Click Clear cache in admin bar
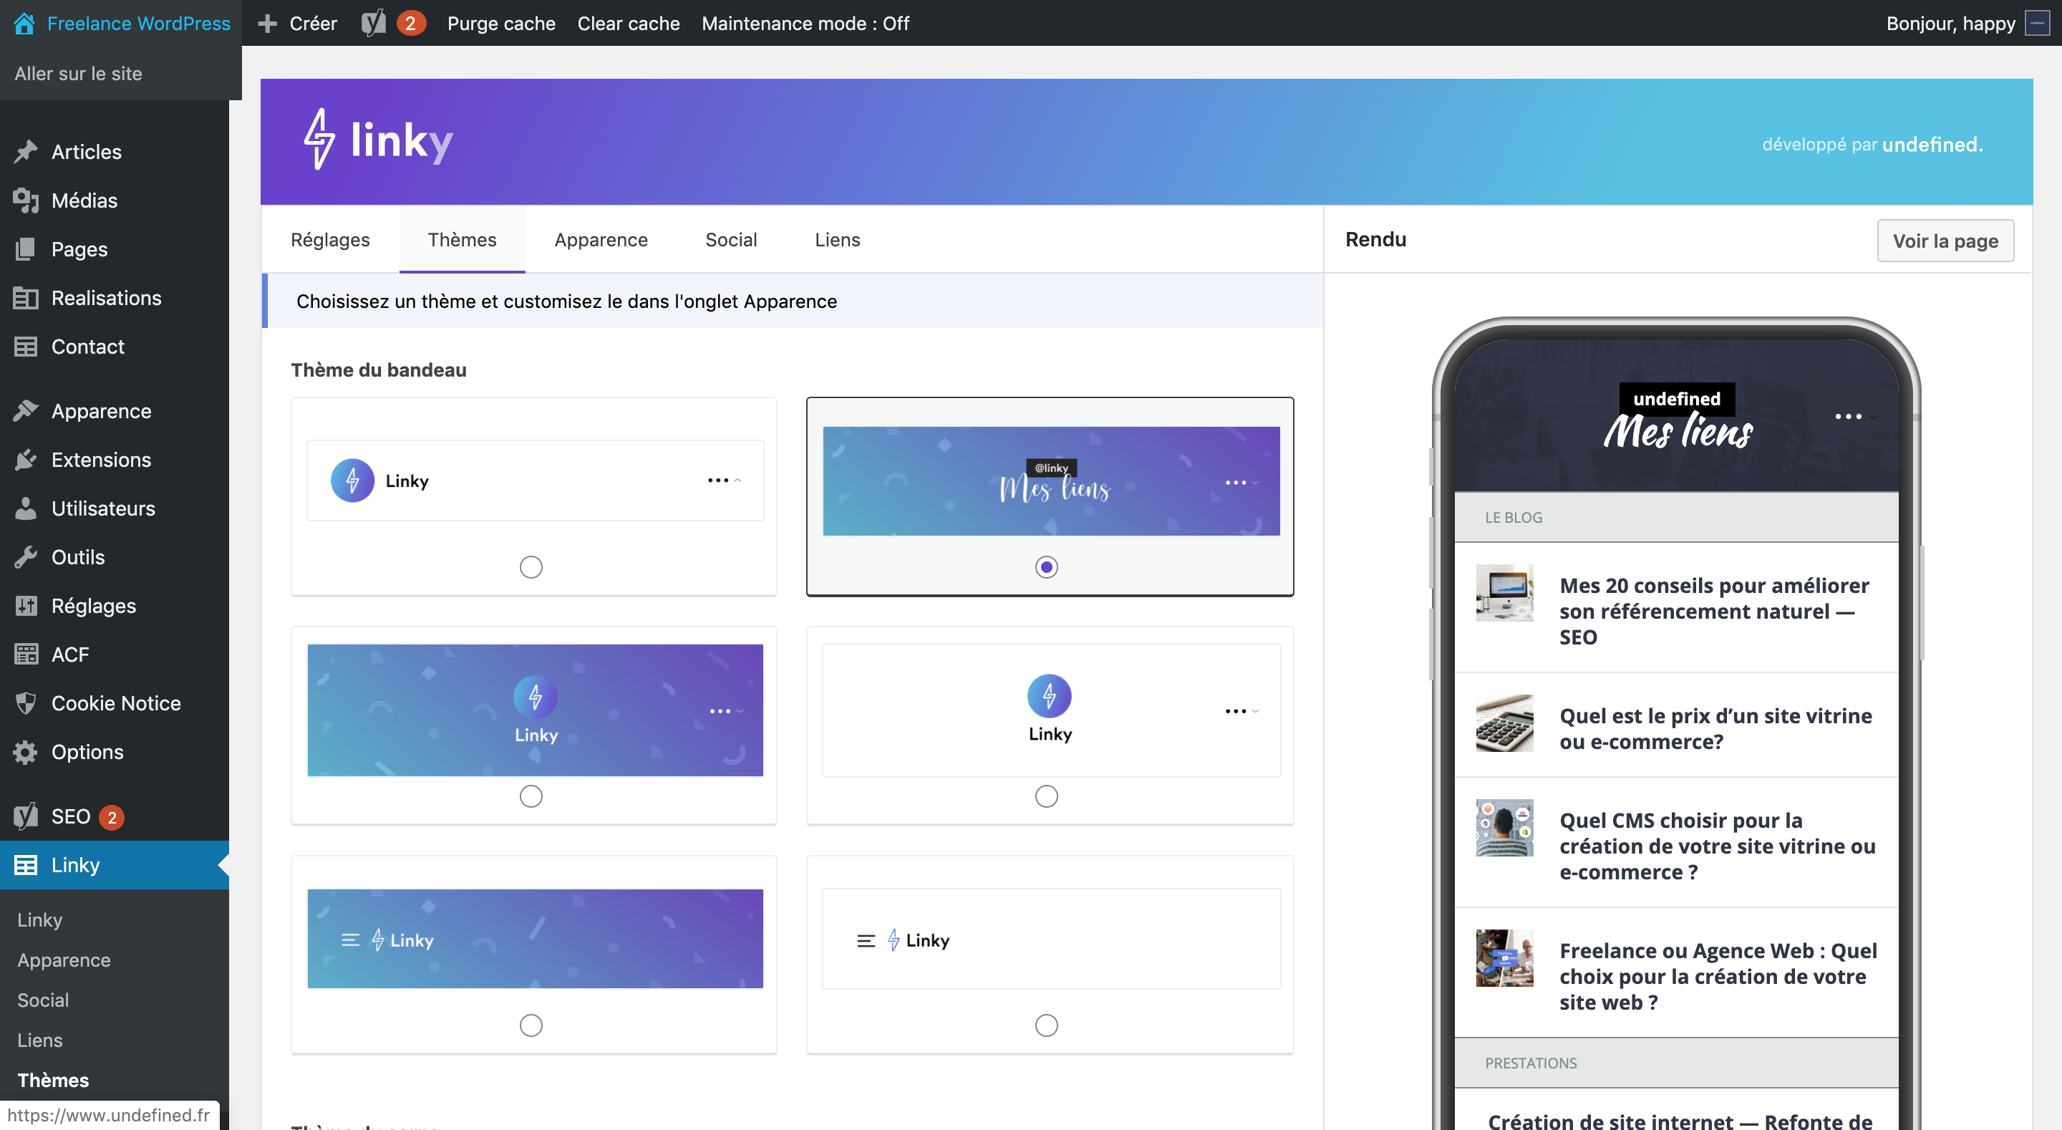Screen dimensions: 2062x1130 coord(629,23)
